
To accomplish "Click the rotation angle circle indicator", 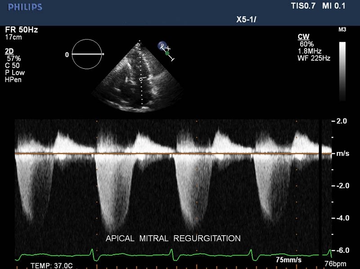I will pyautogui.click(x=87, y=54).
